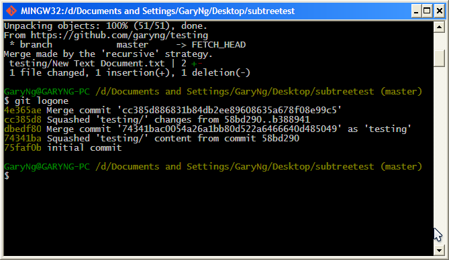Click commit hash dbedf80 in log
Screen dimensions: 449x260
click(x=23, y=129)
